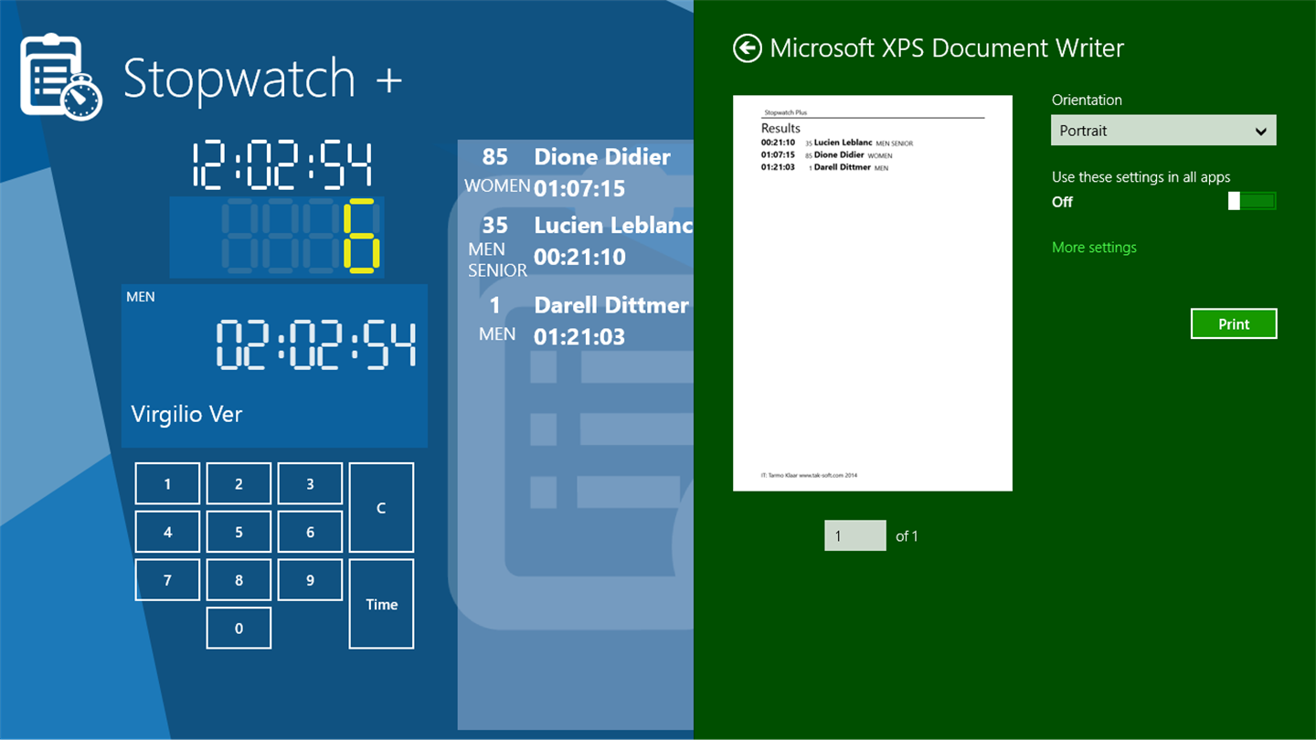Select the Dione Didier result row
The image size is (1316, 740).
pos(576,173)
